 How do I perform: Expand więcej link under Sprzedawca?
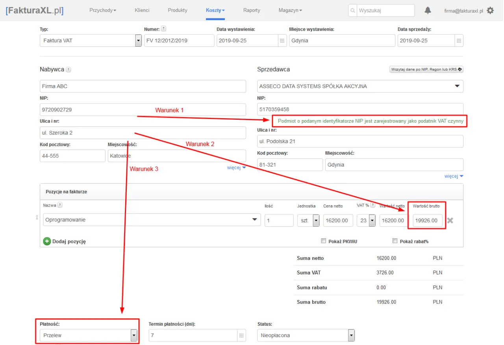click(x=454, y=176)
